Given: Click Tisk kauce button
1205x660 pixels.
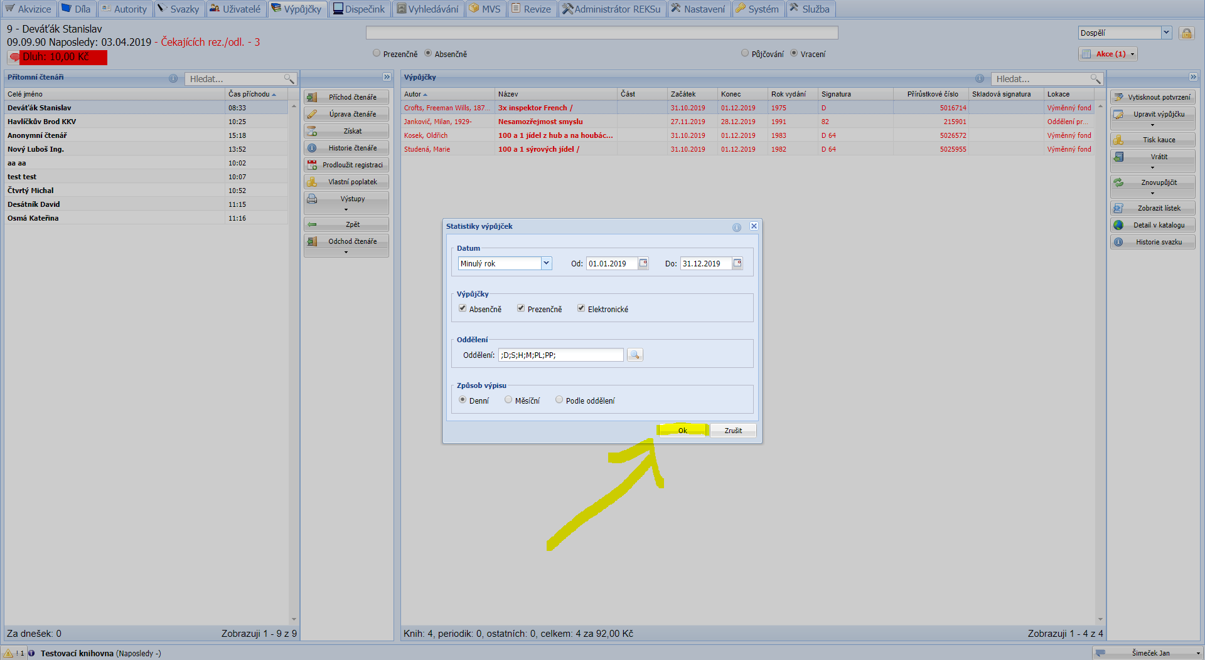Looking at the screenshot, I should 1153,140.
